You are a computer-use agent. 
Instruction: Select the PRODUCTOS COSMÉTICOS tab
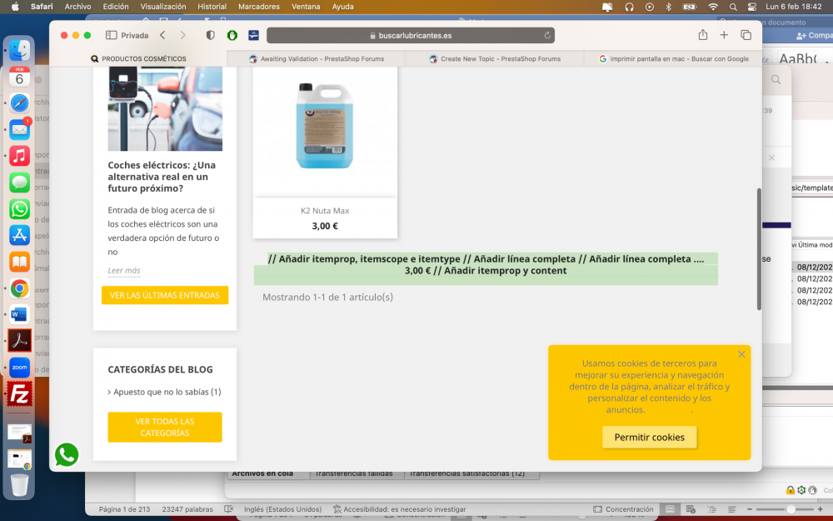(138, 59)
